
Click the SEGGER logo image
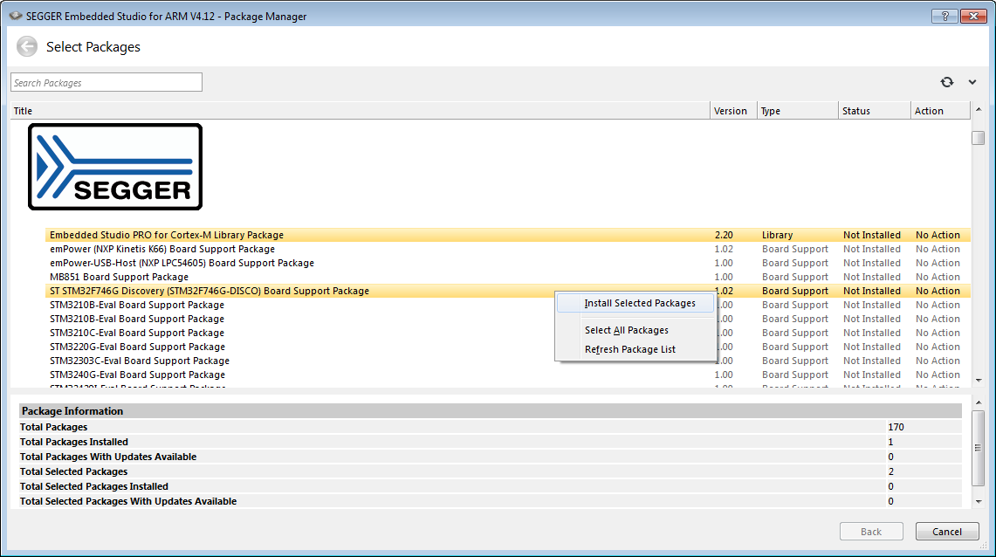[x=115, y=167]
